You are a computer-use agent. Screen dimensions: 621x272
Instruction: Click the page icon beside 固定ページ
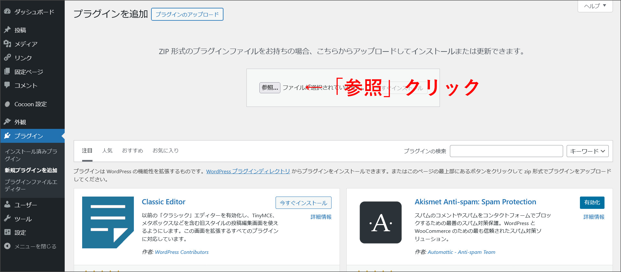(7, 72)
